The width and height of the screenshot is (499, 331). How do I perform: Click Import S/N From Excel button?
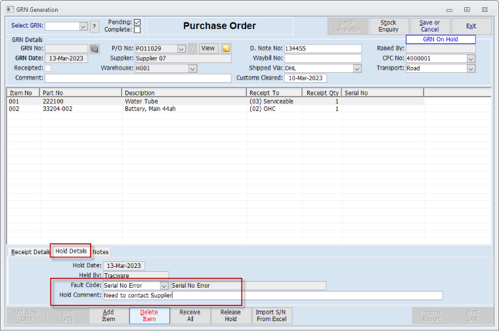click(272, 316)
